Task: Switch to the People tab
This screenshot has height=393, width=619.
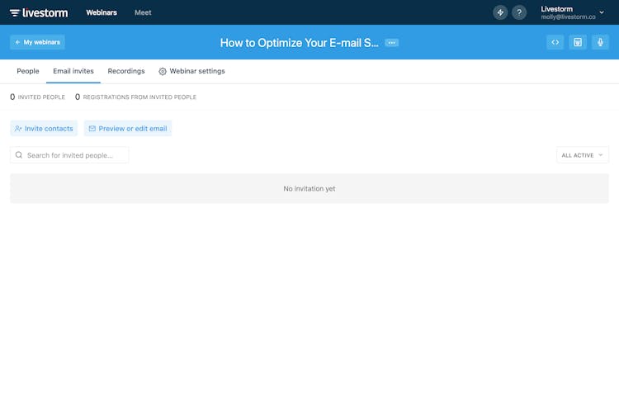Action: [28, 71]
